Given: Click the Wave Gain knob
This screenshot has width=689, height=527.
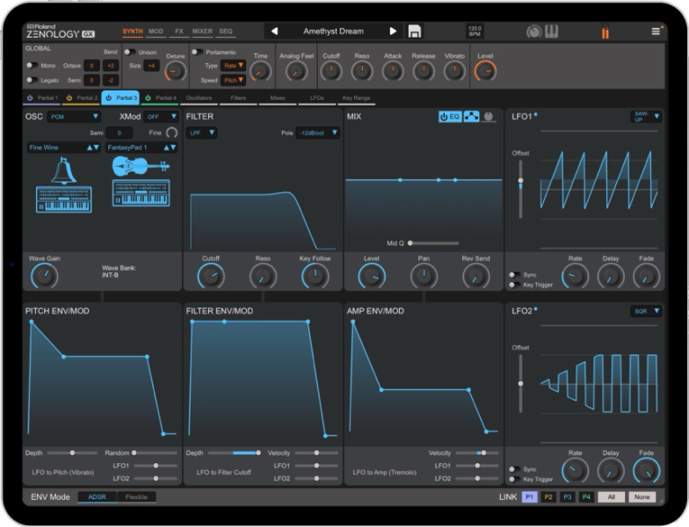Looking at the screenshot, I should pos(44,276).
